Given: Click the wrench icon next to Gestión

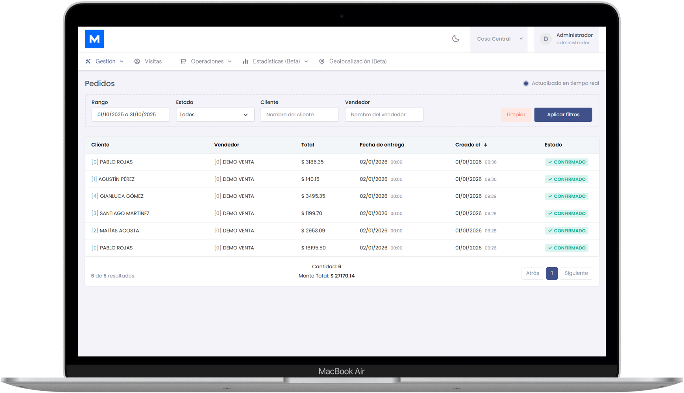Looking at the screenshot, I should 88,61.
